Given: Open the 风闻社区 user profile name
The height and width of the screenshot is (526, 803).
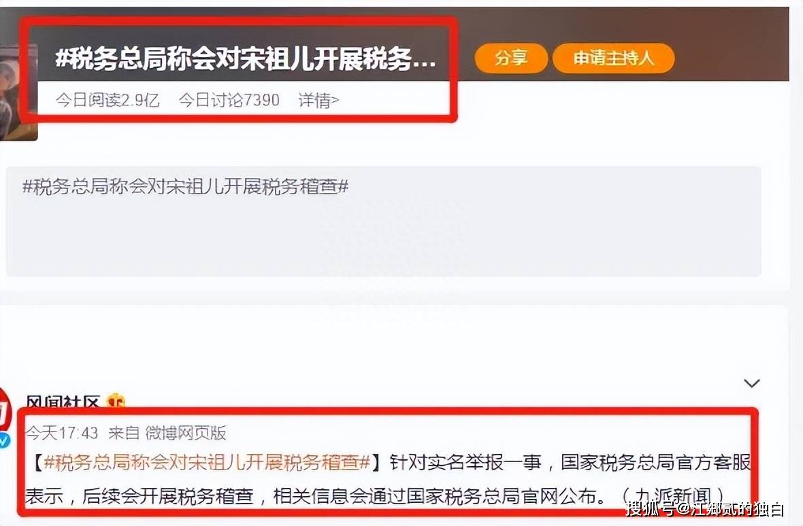Looking at the screenshot, I should click(62, 402).
